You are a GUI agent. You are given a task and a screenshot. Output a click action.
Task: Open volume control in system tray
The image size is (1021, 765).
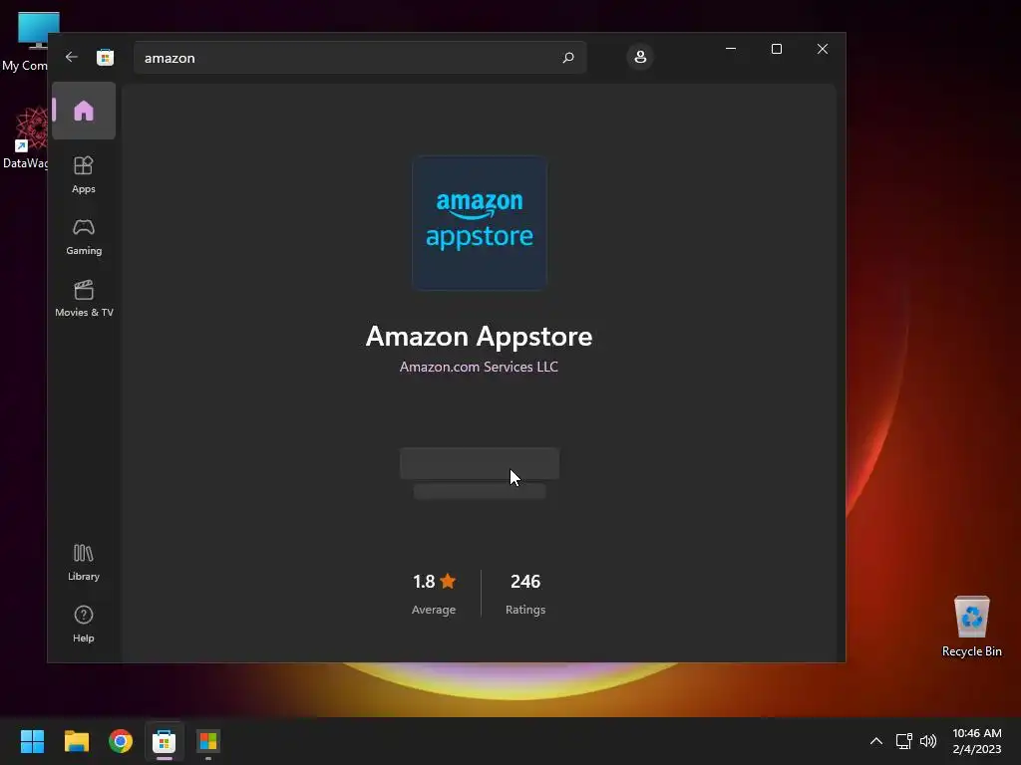click(x=928, y=741)
